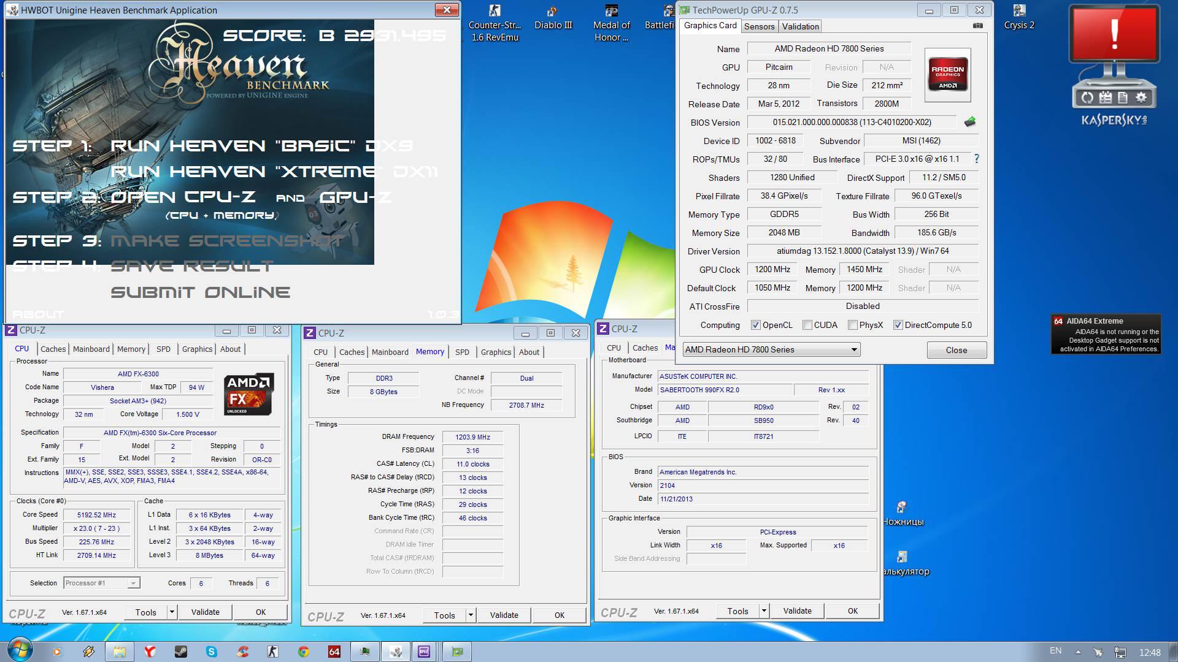Screen dimensions: 1178x662
Task: Click Save Result in Heaven Benchmark app
Action: tap(191, 265)
